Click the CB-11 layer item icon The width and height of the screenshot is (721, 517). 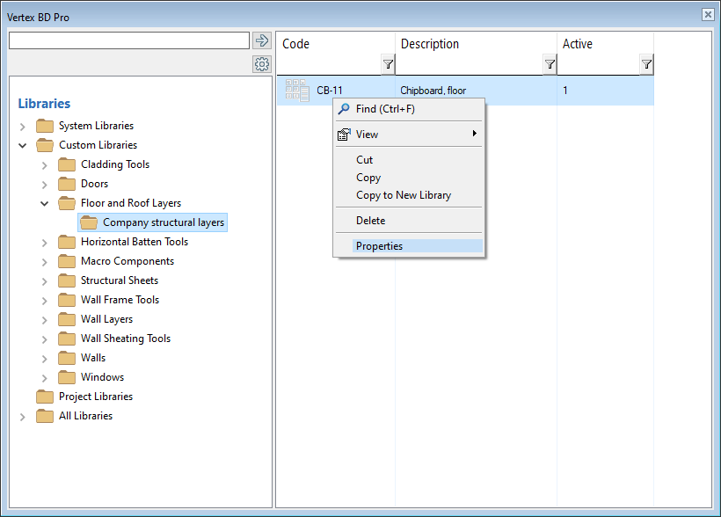[x=297, y=91]
